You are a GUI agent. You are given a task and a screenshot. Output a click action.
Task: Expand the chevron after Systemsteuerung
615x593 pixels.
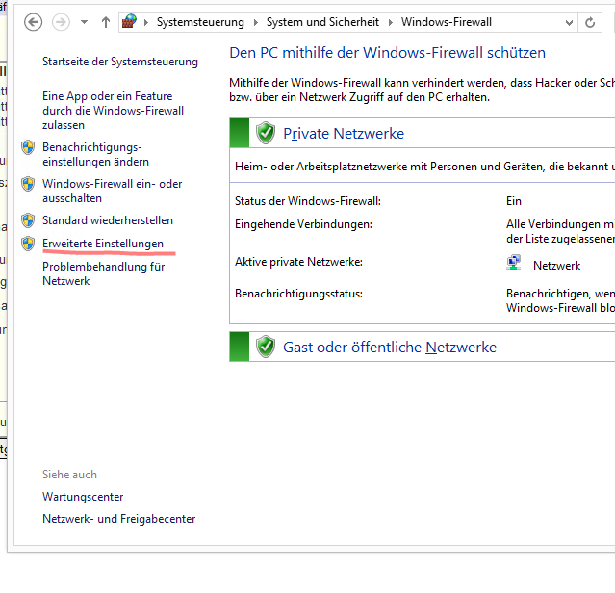256,22
